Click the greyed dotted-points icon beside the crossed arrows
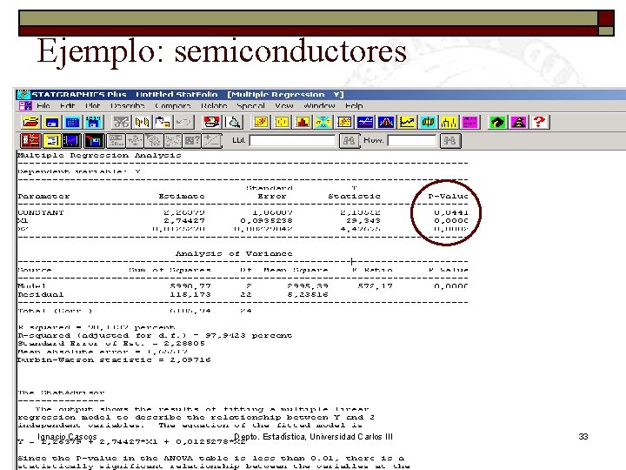Screen dimensions: 626x470 [154, 141]
